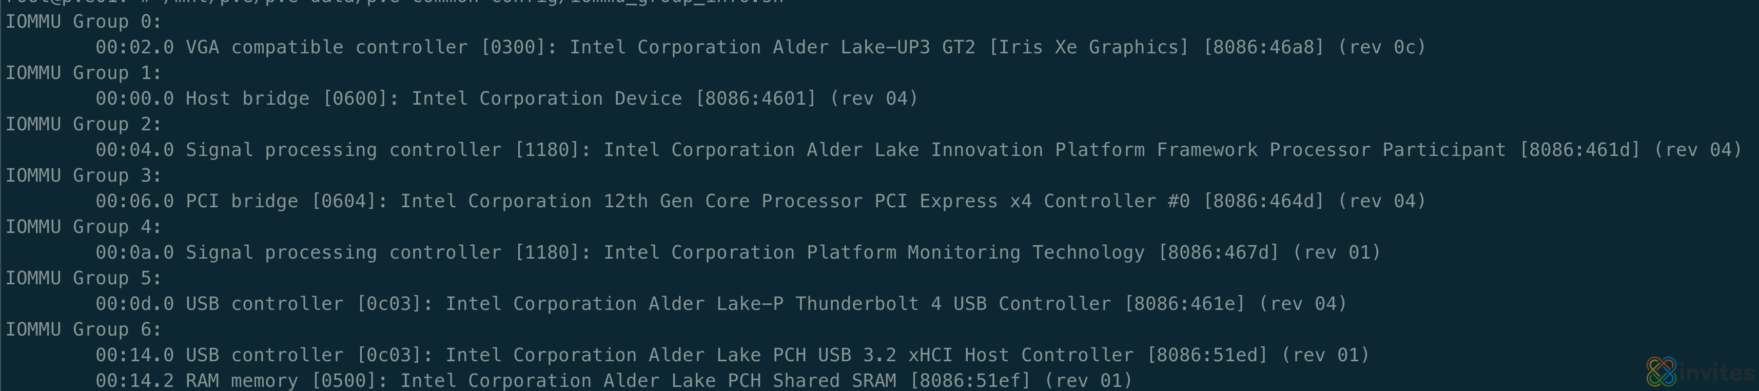Click the Host bridge device line
Screen dimensions: 1759x391
click(506, 98)
